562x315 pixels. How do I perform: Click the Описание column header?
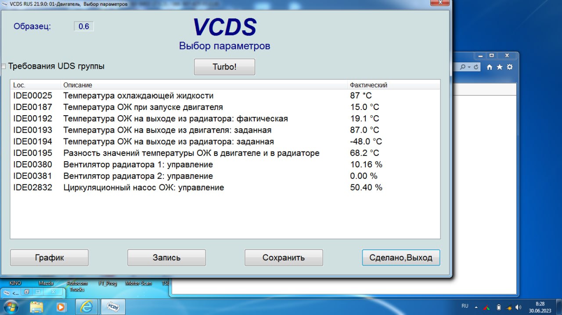[204, 85]
